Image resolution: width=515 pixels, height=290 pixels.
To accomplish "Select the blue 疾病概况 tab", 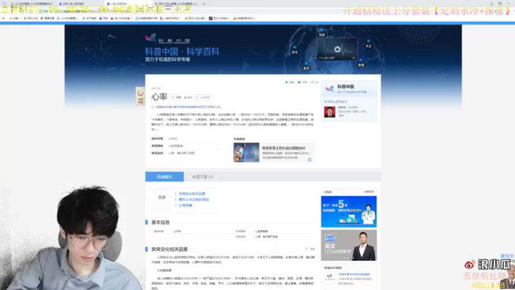I will click(x=165, y=177).
